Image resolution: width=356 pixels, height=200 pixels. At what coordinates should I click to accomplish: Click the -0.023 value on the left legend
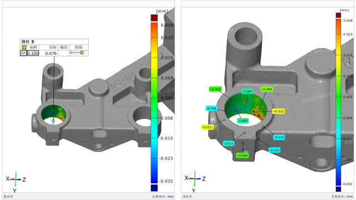pyautogui.click(x=166, y=158)
